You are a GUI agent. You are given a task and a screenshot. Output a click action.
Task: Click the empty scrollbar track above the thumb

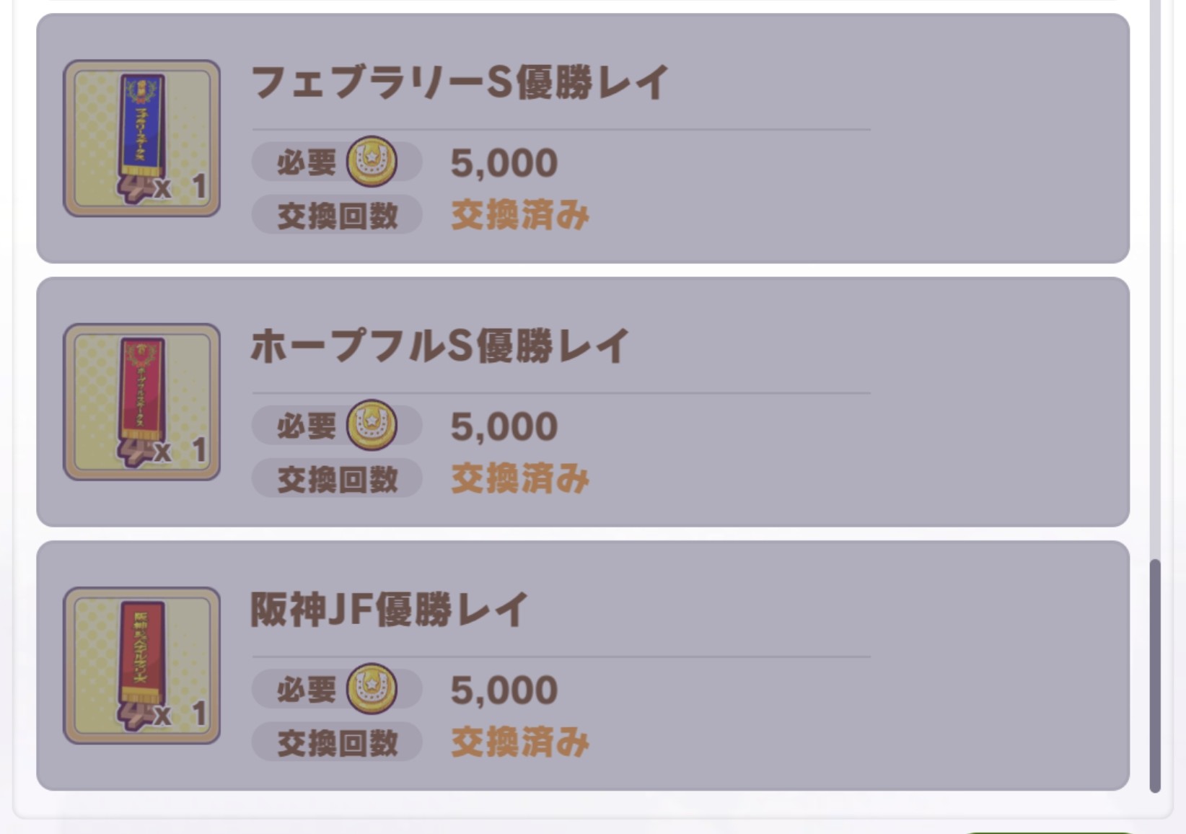click(x=1155, y=289)
